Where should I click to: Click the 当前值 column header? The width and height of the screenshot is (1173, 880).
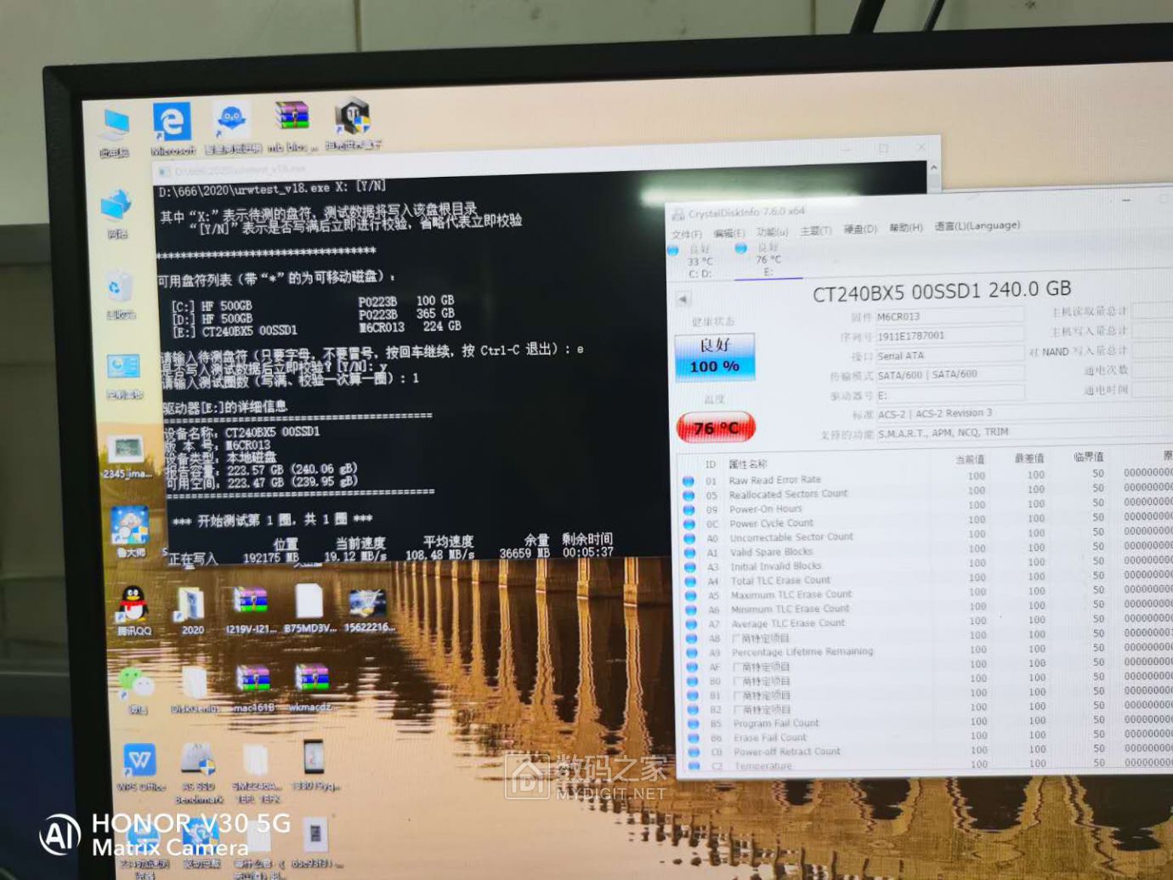coord(970,460)
